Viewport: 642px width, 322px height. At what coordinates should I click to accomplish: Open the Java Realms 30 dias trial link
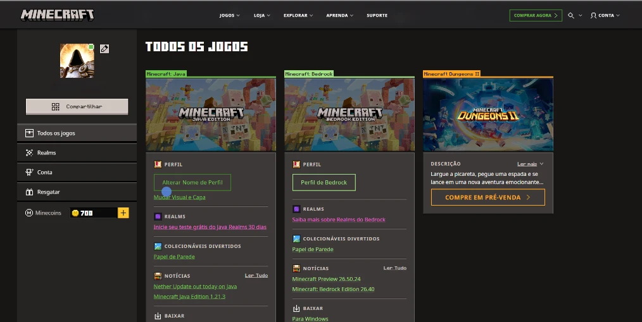point(210,227)
